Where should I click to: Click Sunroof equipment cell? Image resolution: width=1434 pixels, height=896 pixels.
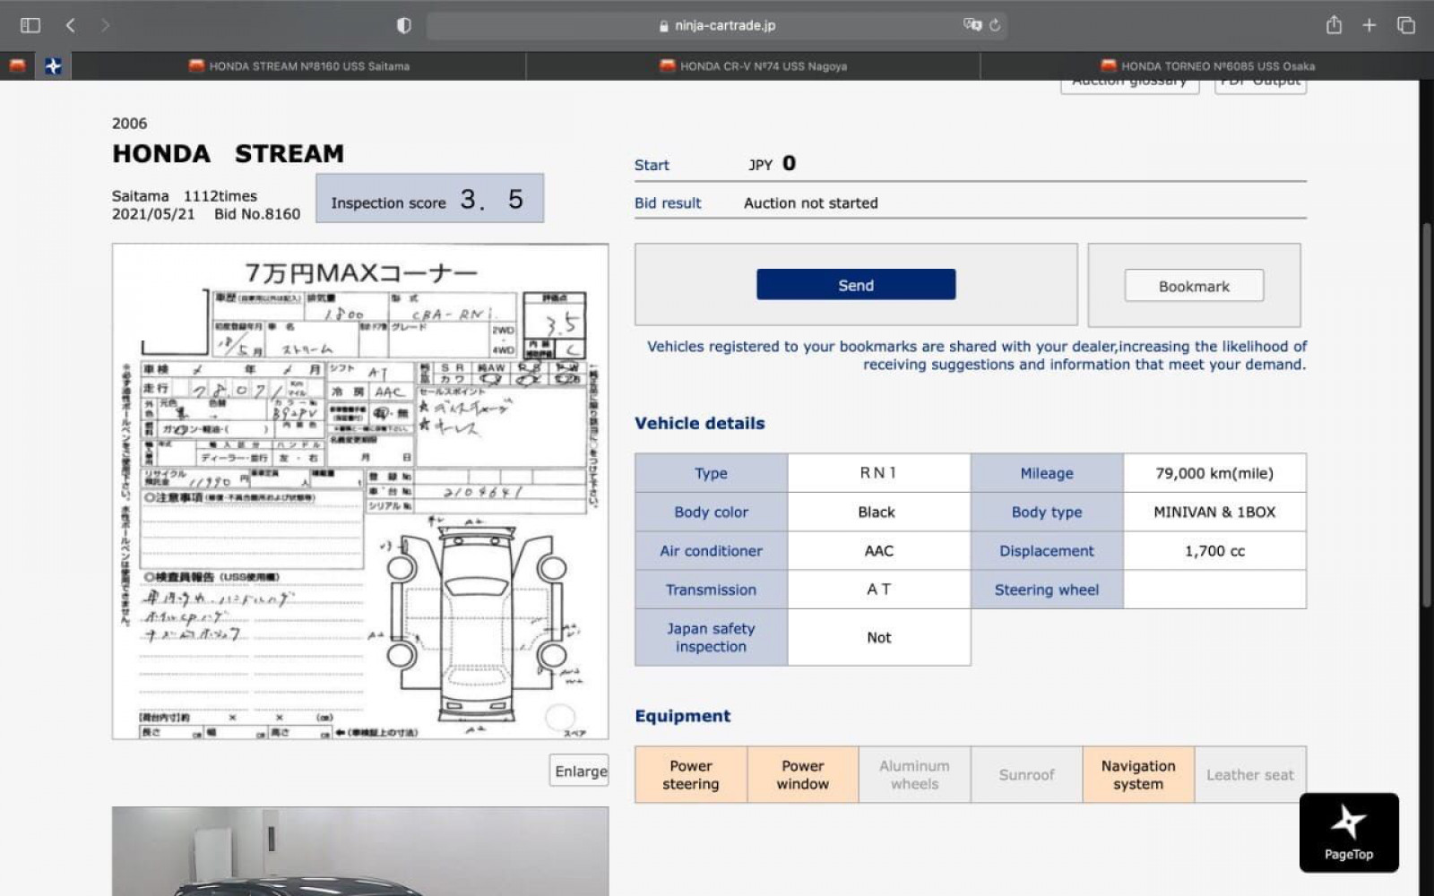pyautogui.click(x=1026, y=774)
